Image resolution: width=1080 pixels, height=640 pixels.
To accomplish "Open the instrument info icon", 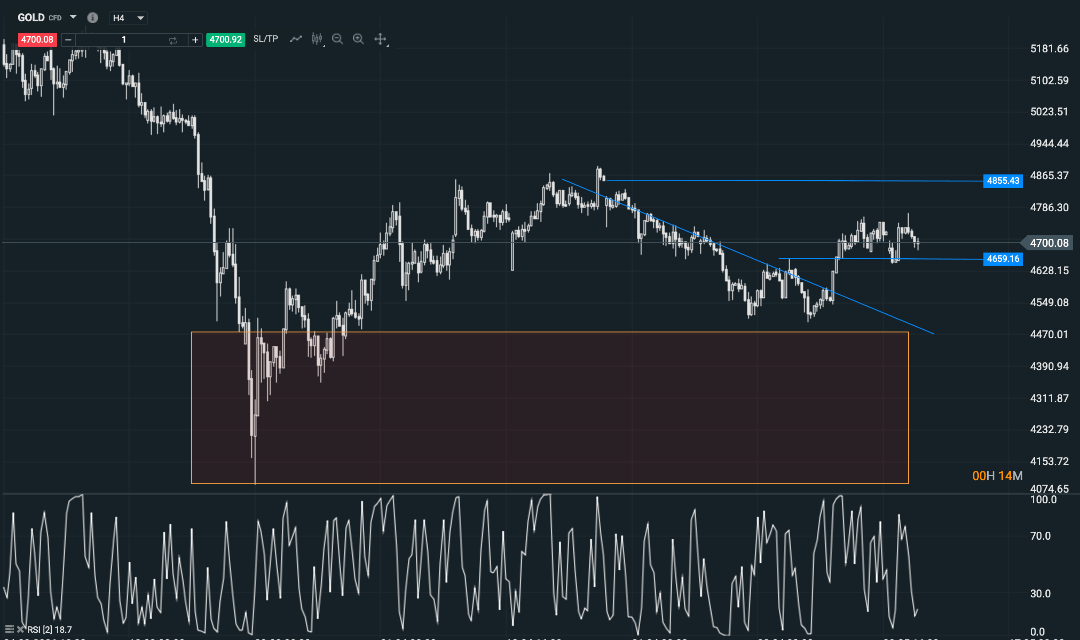I will (92, 18).
